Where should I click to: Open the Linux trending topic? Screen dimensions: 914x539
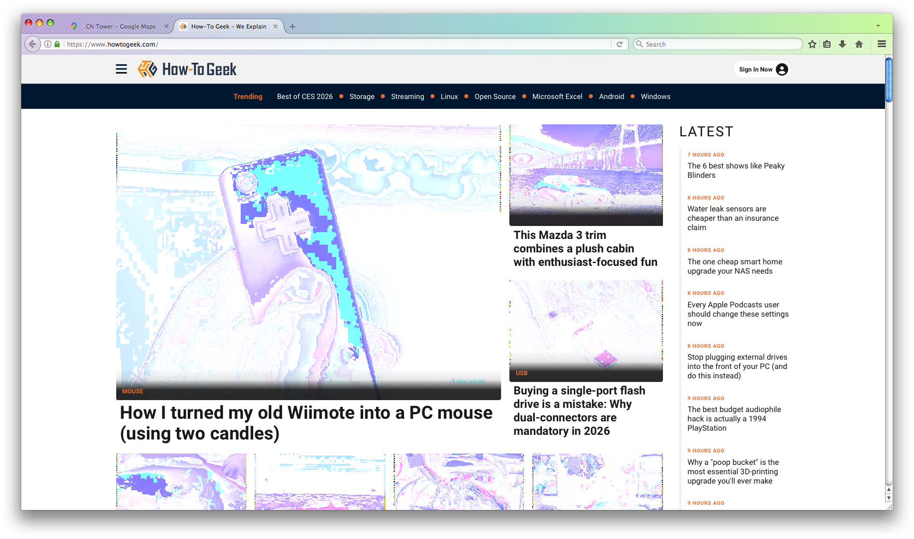pyautogui.click(x=449, y=96)
